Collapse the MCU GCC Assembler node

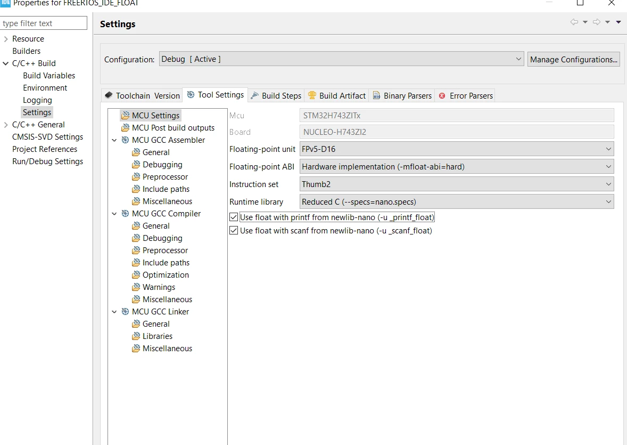click(x=114, y=140)
